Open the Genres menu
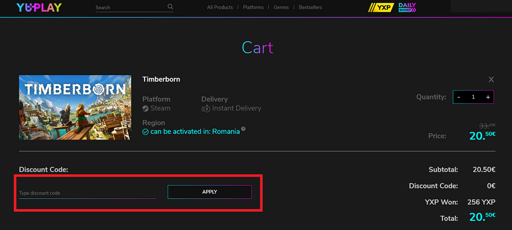Viewport: 512px width, 230px height. (281, 7)
